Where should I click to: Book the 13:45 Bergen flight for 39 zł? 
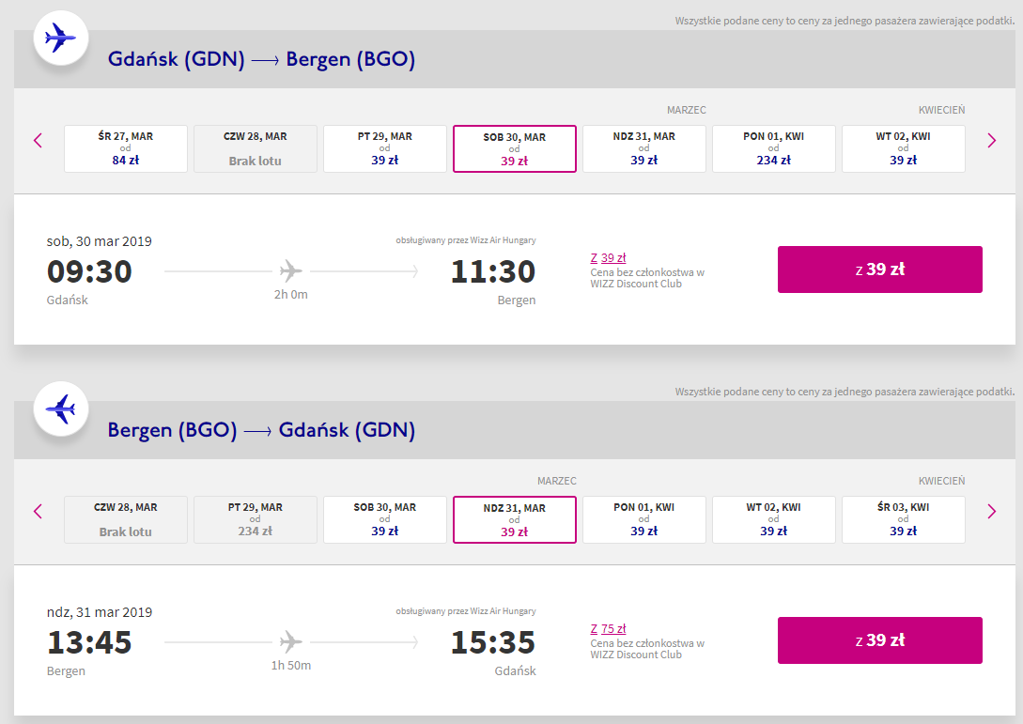tap(880, 640)
